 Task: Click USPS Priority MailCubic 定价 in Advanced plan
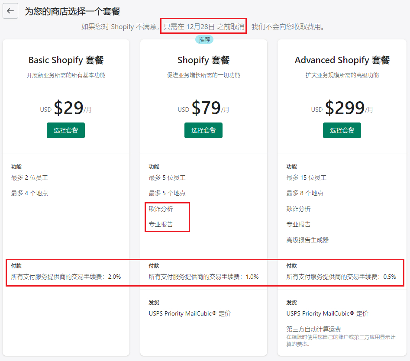pos(327,313)
